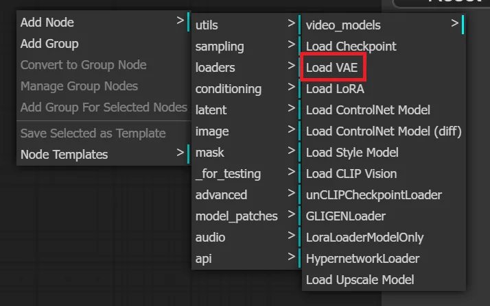Expand the sampling node category

click(x=244, y=47)
